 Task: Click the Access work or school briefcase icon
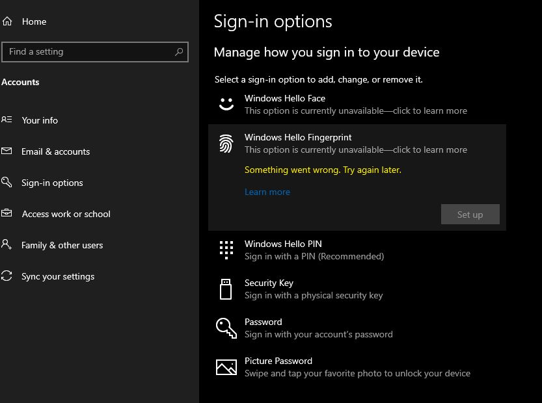click(x=7, y=213)
